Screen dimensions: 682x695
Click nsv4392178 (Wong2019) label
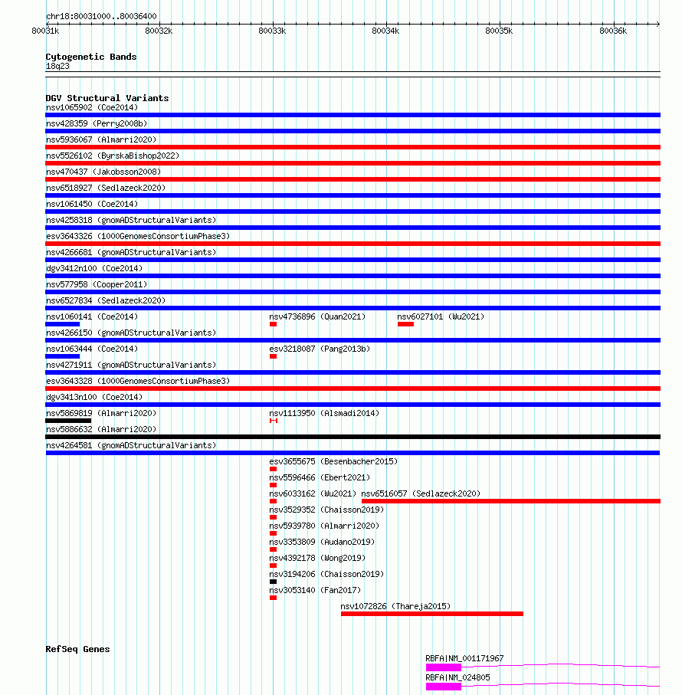pos(317,558)
